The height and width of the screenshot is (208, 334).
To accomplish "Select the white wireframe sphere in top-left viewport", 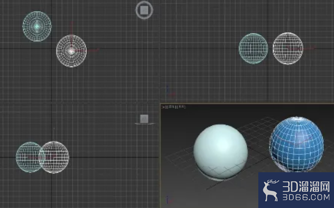I will click(x=71, y=51).
